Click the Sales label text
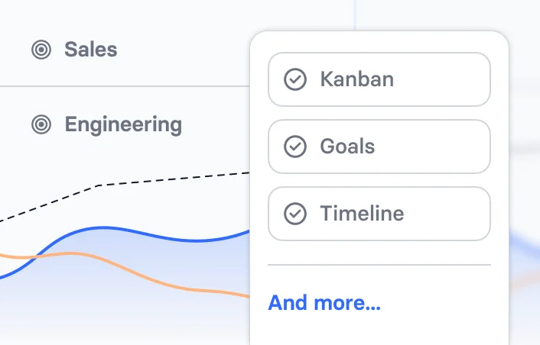The height and width of the screenshot is (345, 540). [91, 50]
